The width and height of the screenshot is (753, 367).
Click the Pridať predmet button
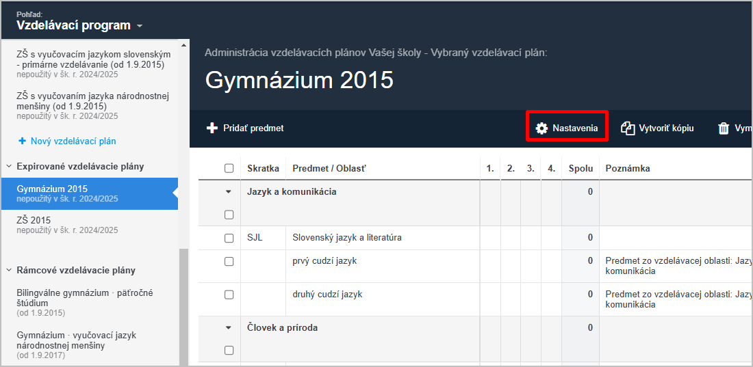coord(245,128)
